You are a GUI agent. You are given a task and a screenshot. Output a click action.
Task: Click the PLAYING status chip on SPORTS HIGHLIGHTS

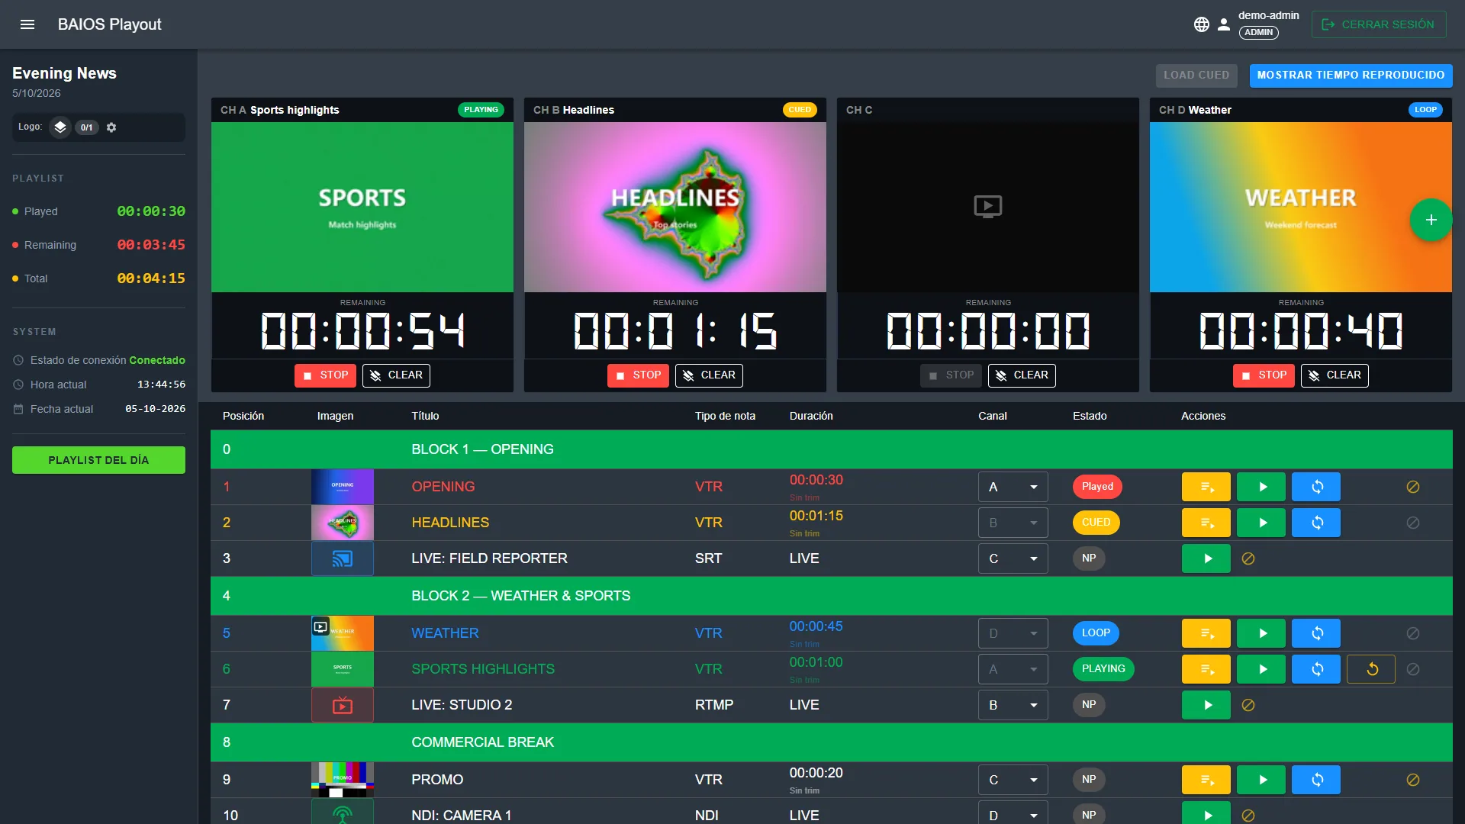coord(1103,668)
